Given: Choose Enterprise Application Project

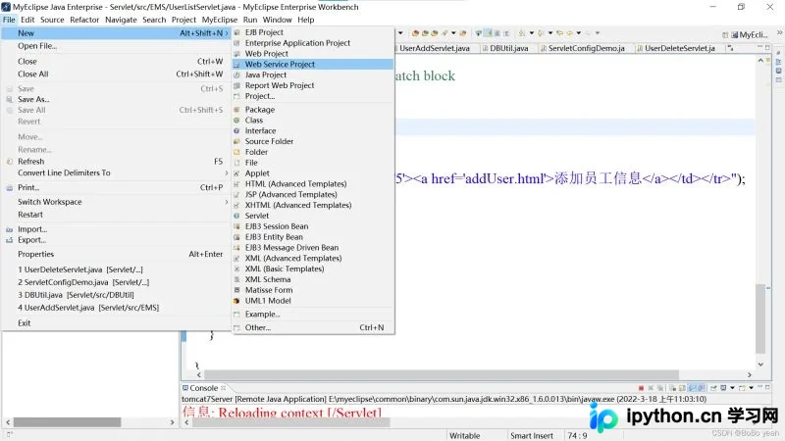Looking at the screenshot, I should (313, 43).
